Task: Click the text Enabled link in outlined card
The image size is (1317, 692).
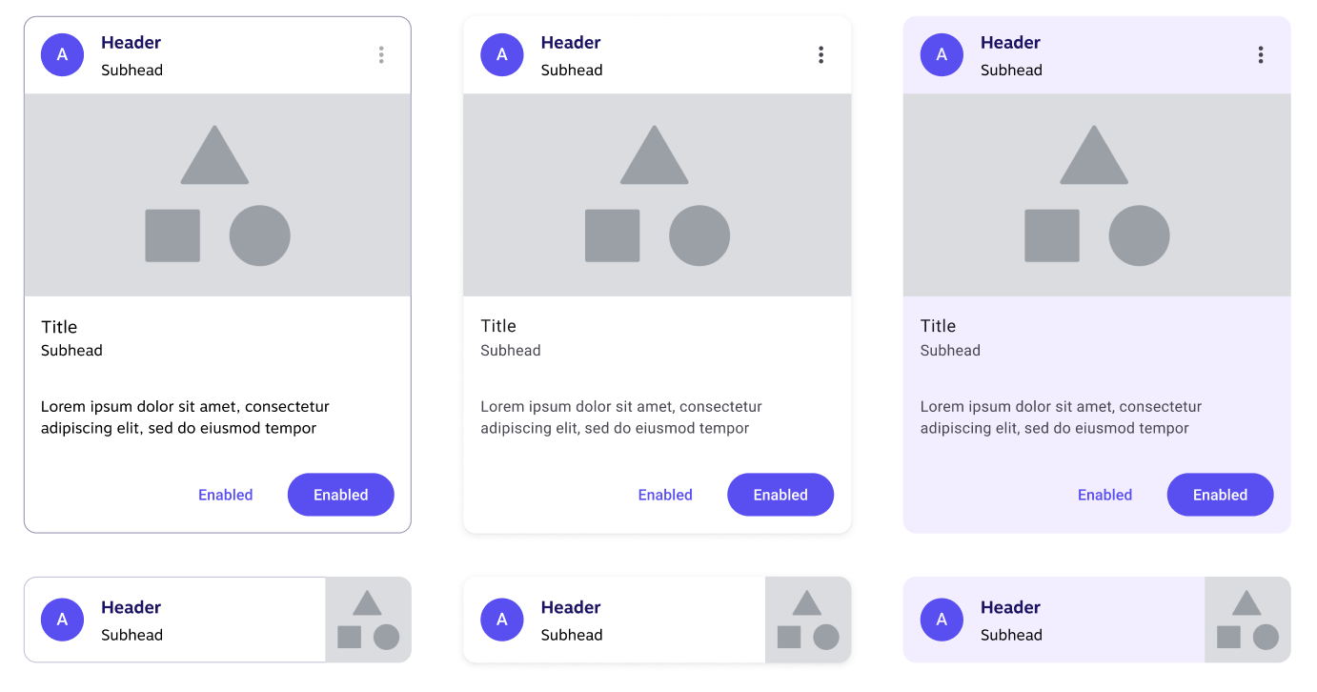Action: point(226,495)
